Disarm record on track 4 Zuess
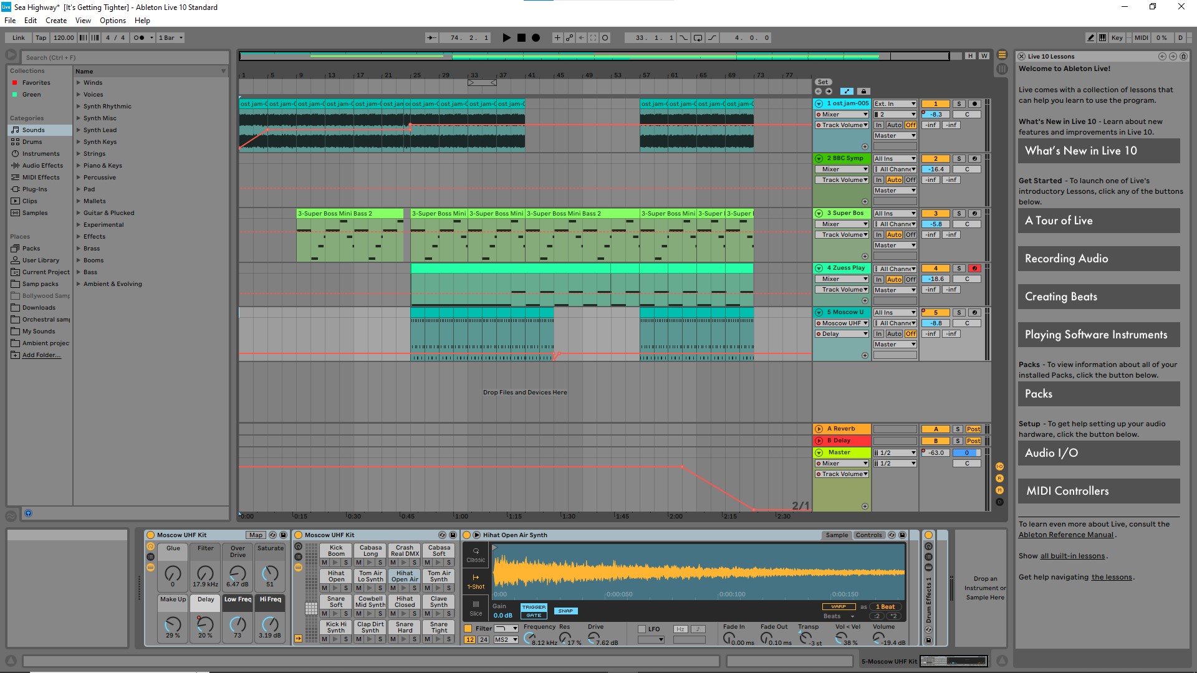This screenshot has height=673, width=1197. coord(974,269)
